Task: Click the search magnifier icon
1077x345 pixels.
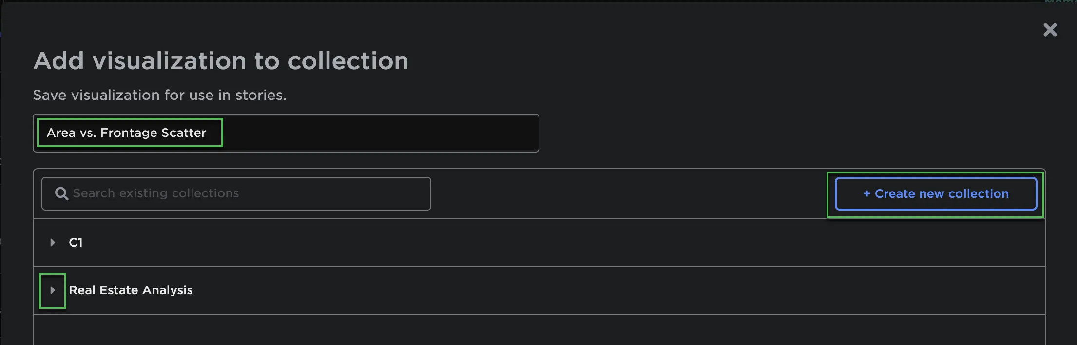Action: 61,194
